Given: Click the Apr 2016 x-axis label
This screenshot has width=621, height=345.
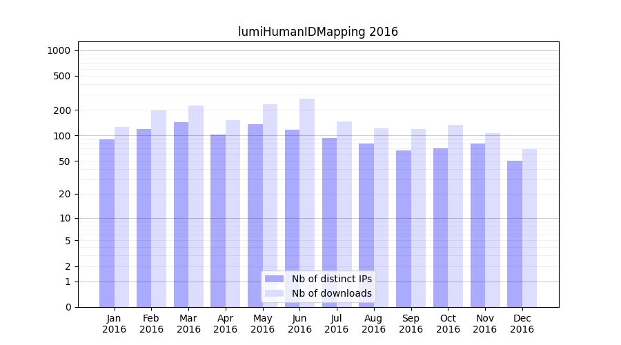Looking at the screenshot, I should pos(226,324).
